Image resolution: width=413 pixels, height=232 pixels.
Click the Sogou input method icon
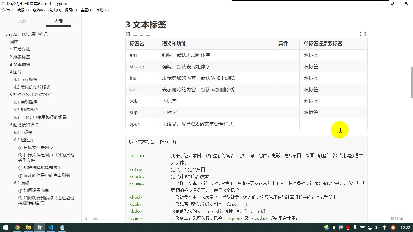point(393,227)
